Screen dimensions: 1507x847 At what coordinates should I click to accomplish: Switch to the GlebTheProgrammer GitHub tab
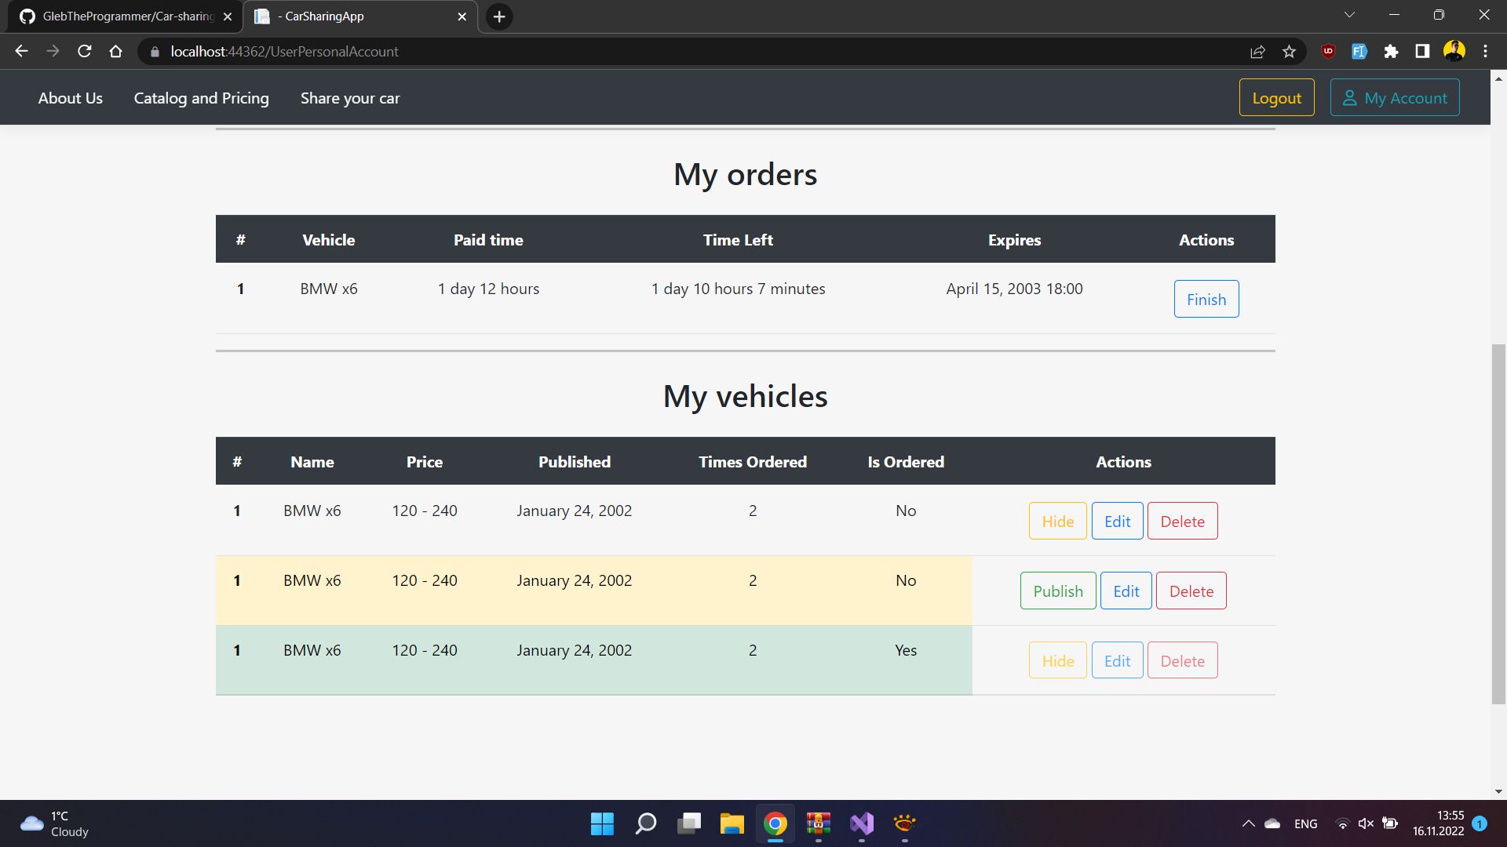click(126, 16)
